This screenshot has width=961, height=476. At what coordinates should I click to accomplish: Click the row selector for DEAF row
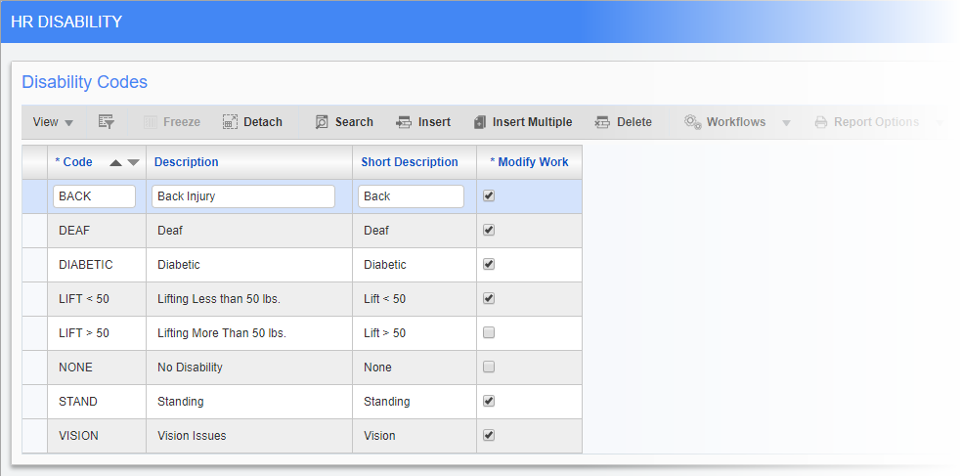point(34,231)
